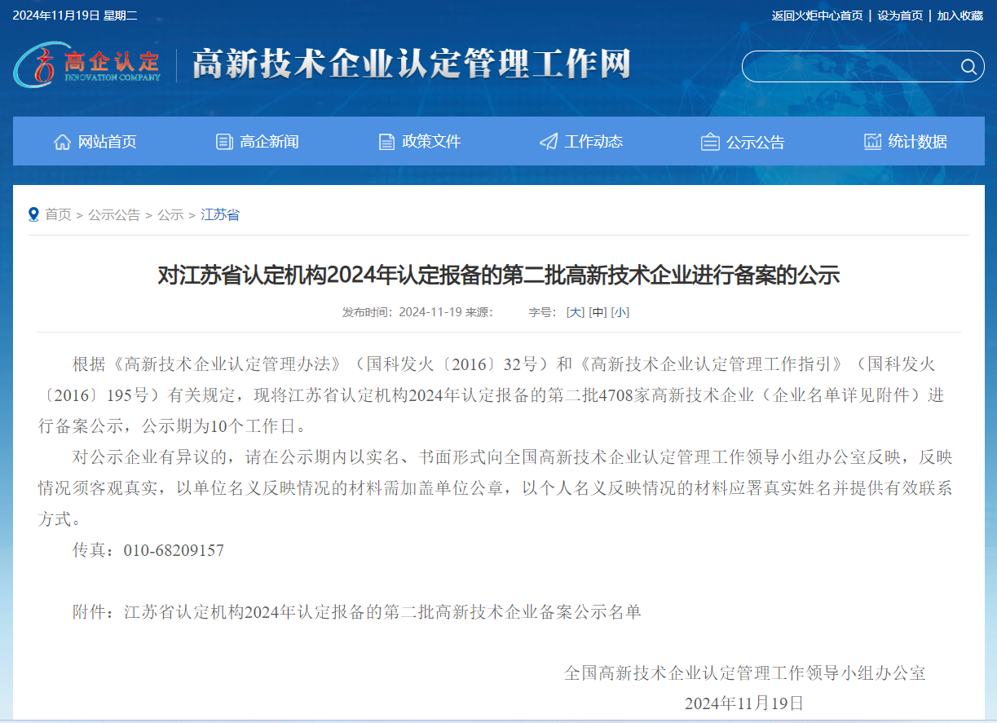Click the 高企认定 logo
This screenshot has height=723, width=997.
click(x=86, y=65)
